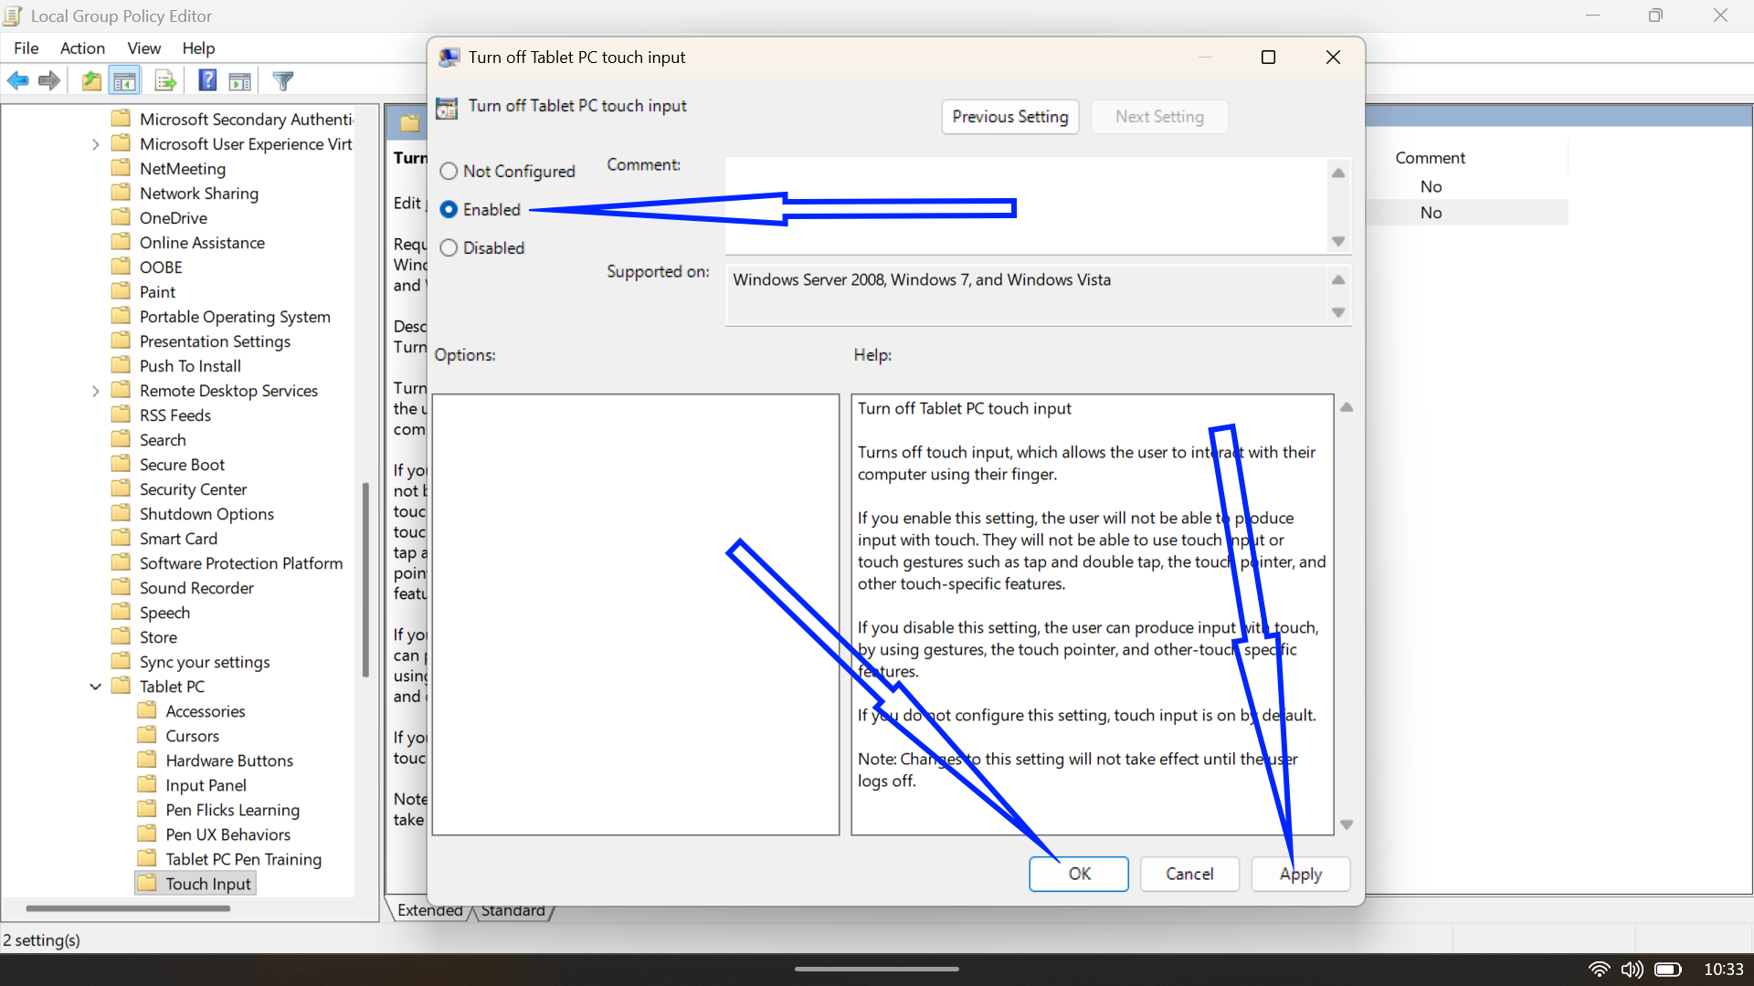Click the Export List icon
The width and height of the screenshot is (1754, 986).
[x=164, y=80]
